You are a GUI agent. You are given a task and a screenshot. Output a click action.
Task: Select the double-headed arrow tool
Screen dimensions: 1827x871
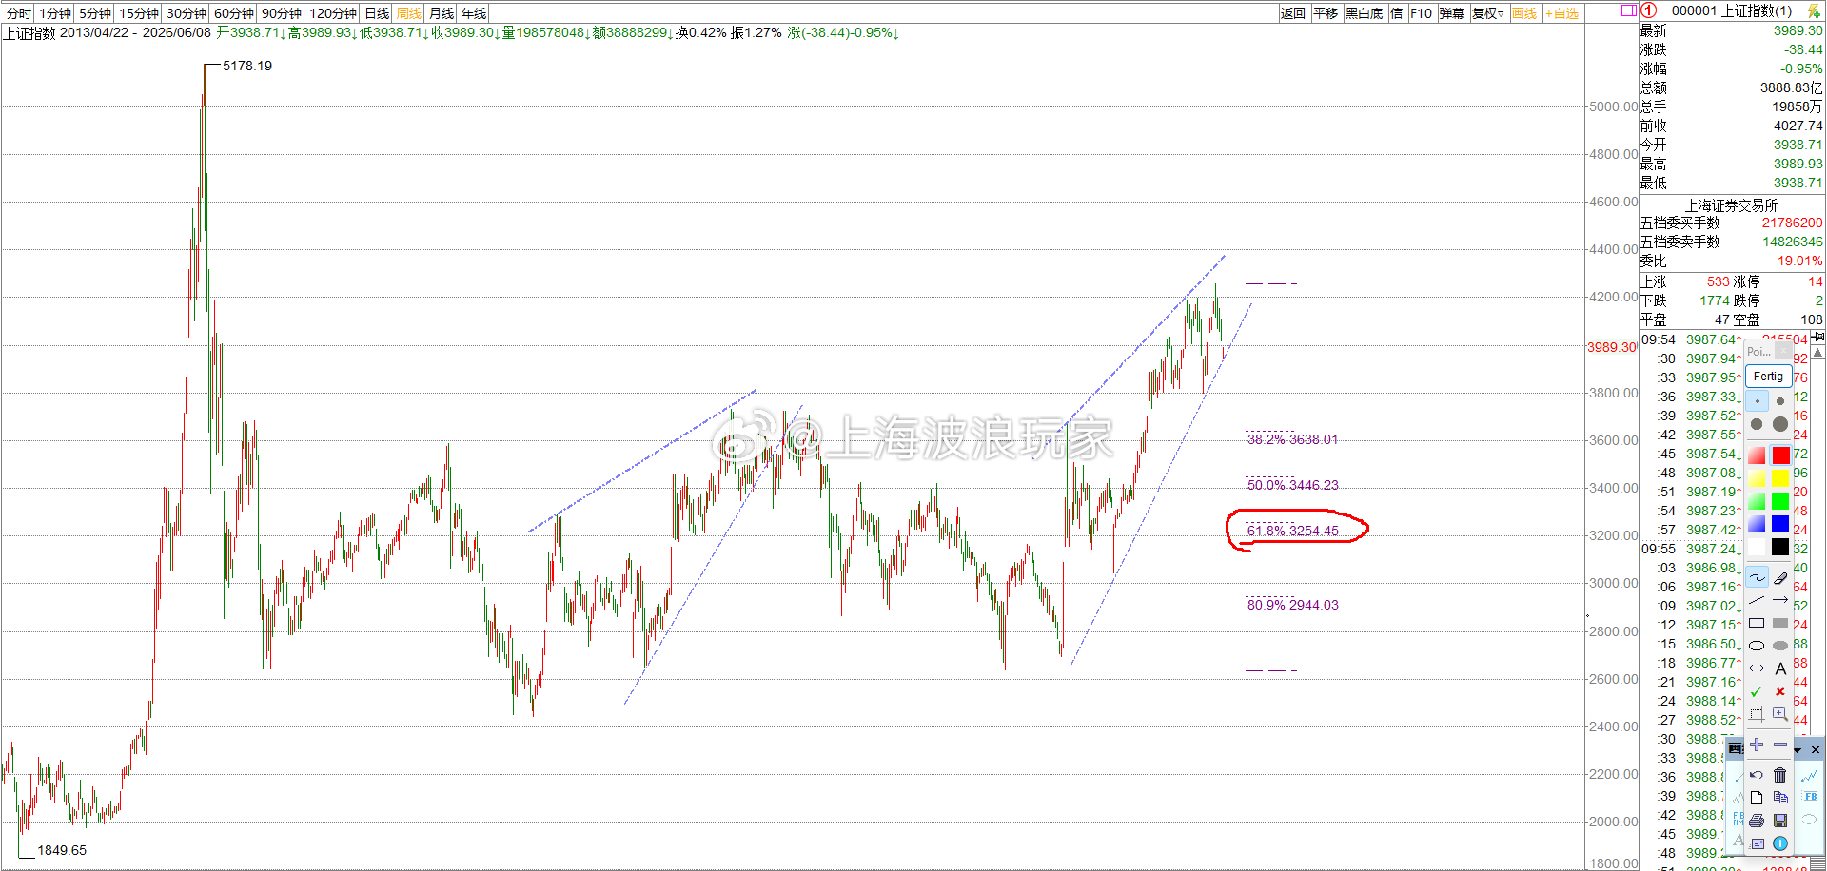point(1757,668)
